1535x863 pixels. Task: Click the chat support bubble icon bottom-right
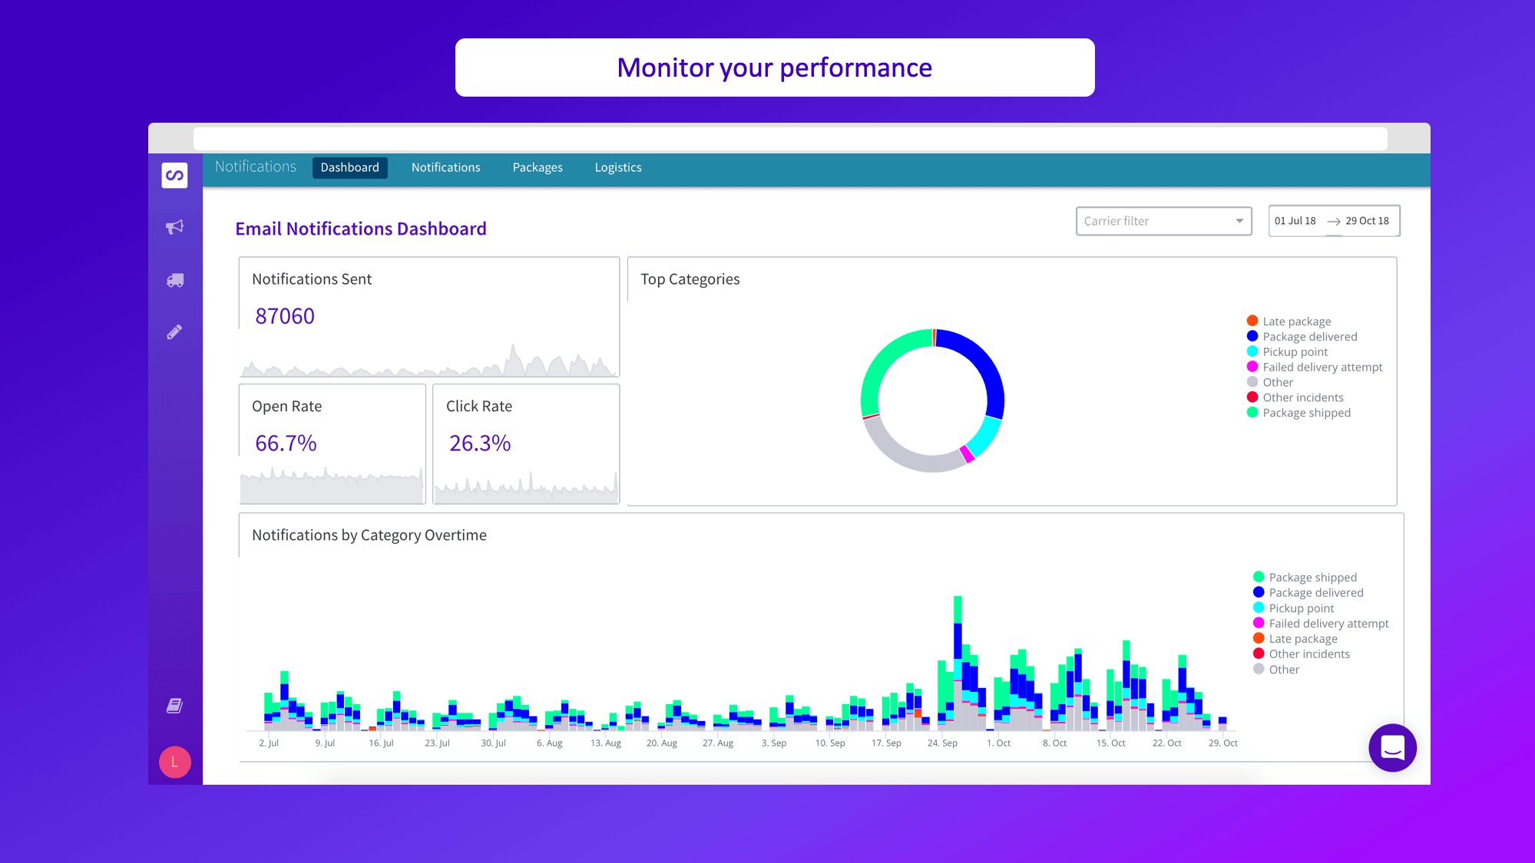pyautogui.click(x=1391, y=748)
